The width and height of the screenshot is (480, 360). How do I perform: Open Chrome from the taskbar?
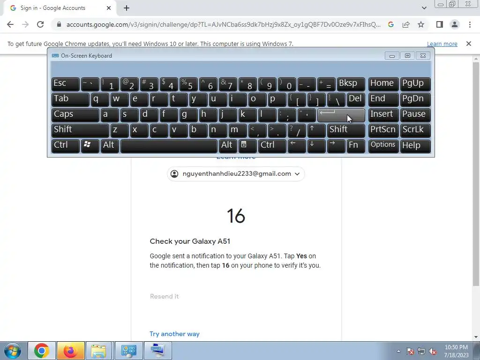42,351
